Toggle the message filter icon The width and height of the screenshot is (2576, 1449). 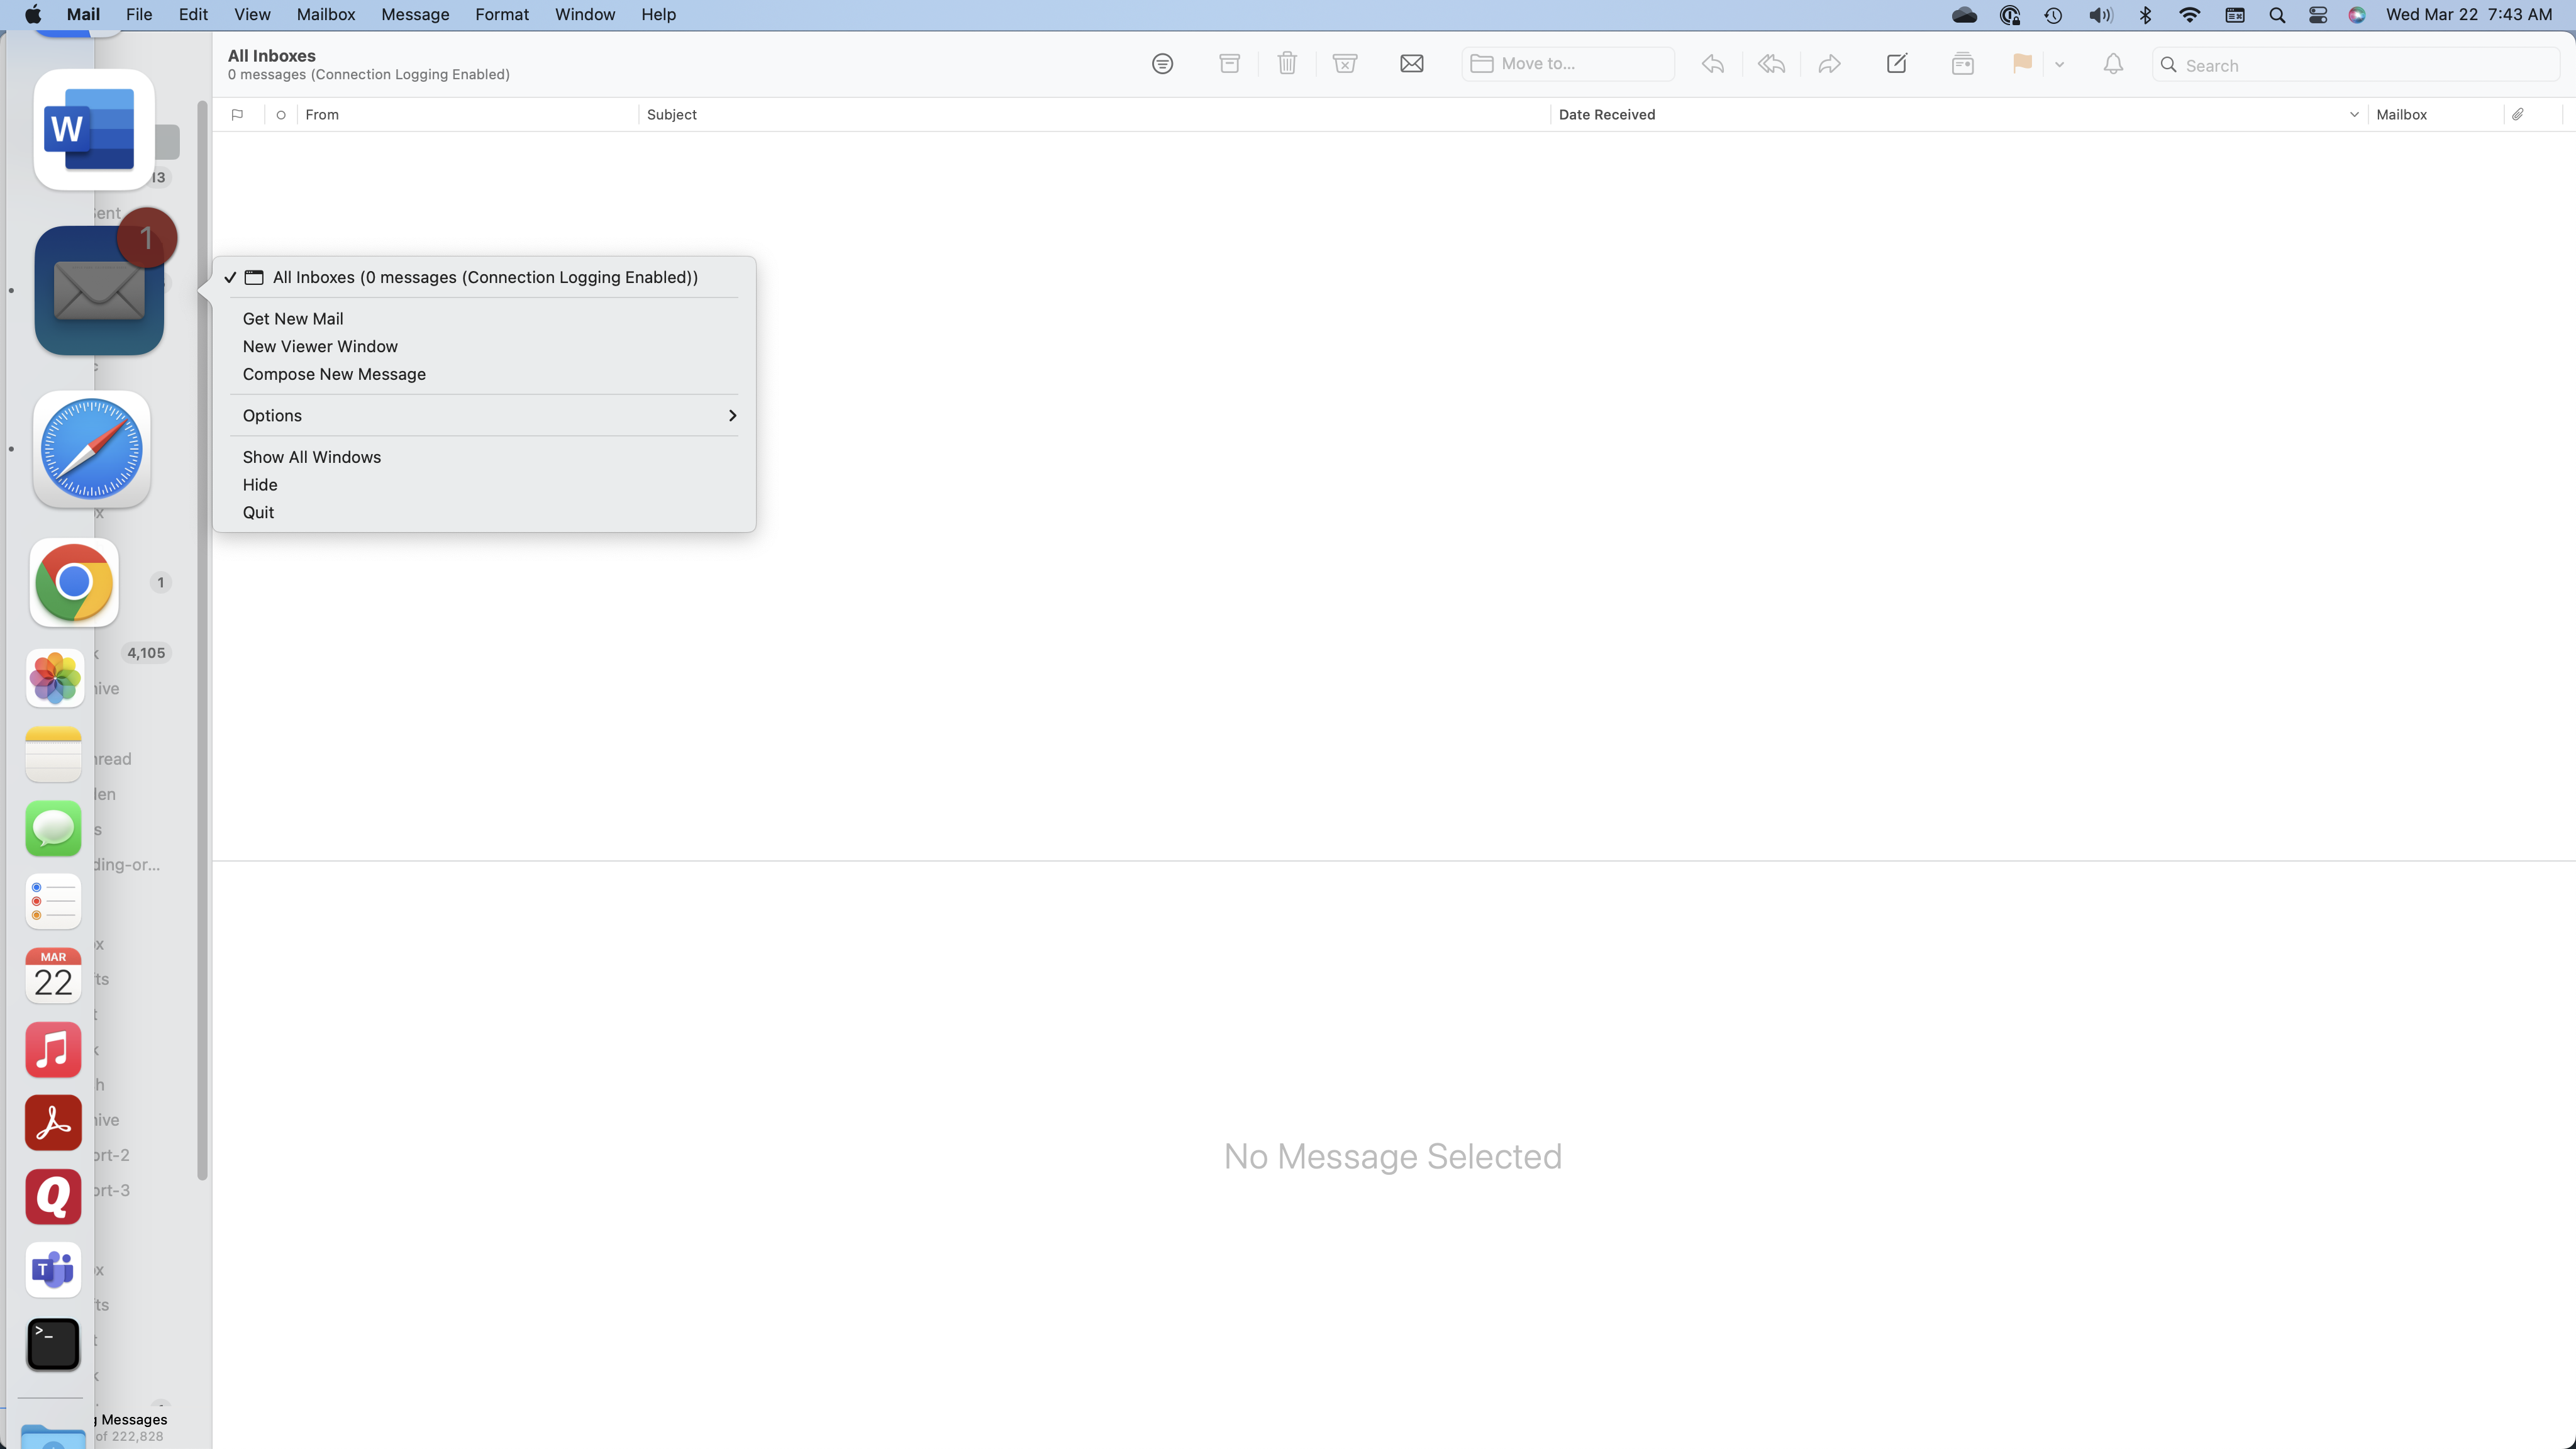[1162, 64]
